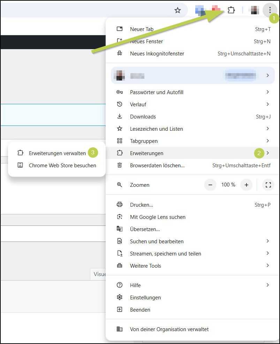
Task: Click the three-dot Chrome menu button
Action: point(270,10)
